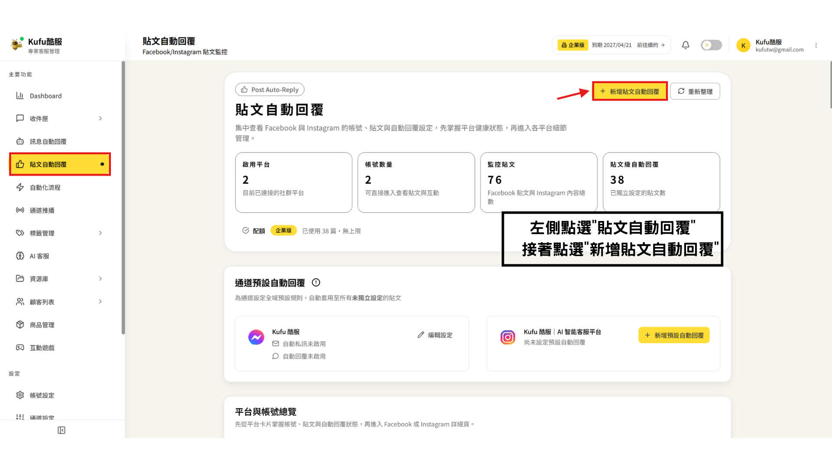Image resolution: width=832 pixels, height=468 pixels.
Task: Click the 顧客列表 people icon
Action: pos(20,302)
